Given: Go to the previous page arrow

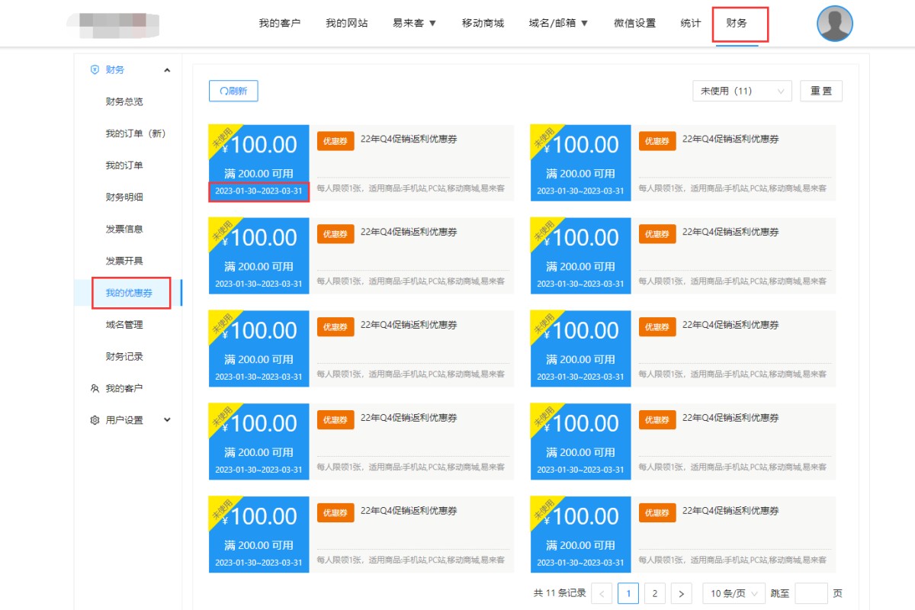Looking at the screenshot, I should [x=602, y=593].
